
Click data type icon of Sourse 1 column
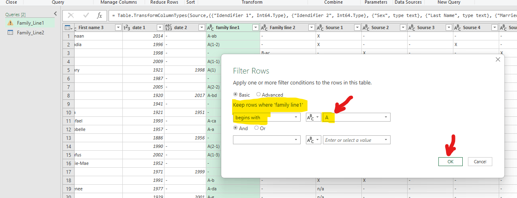pyautogui.click(x=320, y=27)
